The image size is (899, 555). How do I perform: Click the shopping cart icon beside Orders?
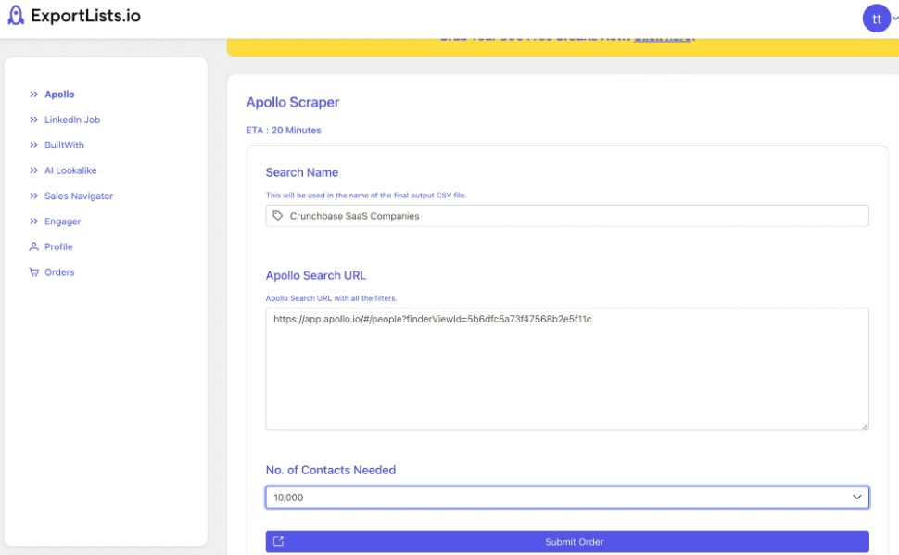pos(33,272)
